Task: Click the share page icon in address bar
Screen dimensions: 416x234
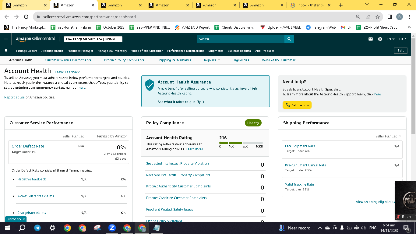Action: [x=368, y=17]
